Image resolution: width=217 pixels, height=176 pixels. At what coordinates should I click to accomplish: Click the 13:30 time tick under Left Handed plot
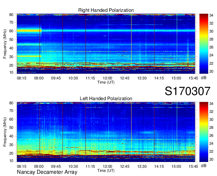(x=142, y=166)
